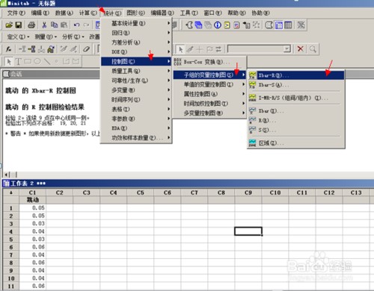374x291 pixels.
Task: Choose 单值的变量控制图 submenu
Action: pos(209,84)
